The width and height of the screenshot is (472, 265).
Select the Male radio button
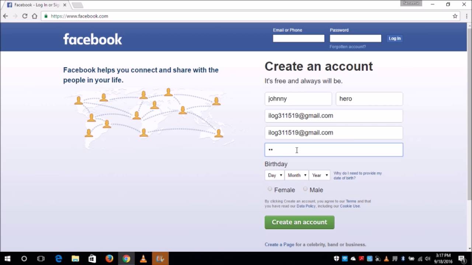[305, 189]
